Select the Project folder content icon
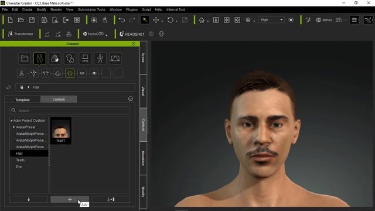This screenshot has height=211, width=375. pos(25,59)
